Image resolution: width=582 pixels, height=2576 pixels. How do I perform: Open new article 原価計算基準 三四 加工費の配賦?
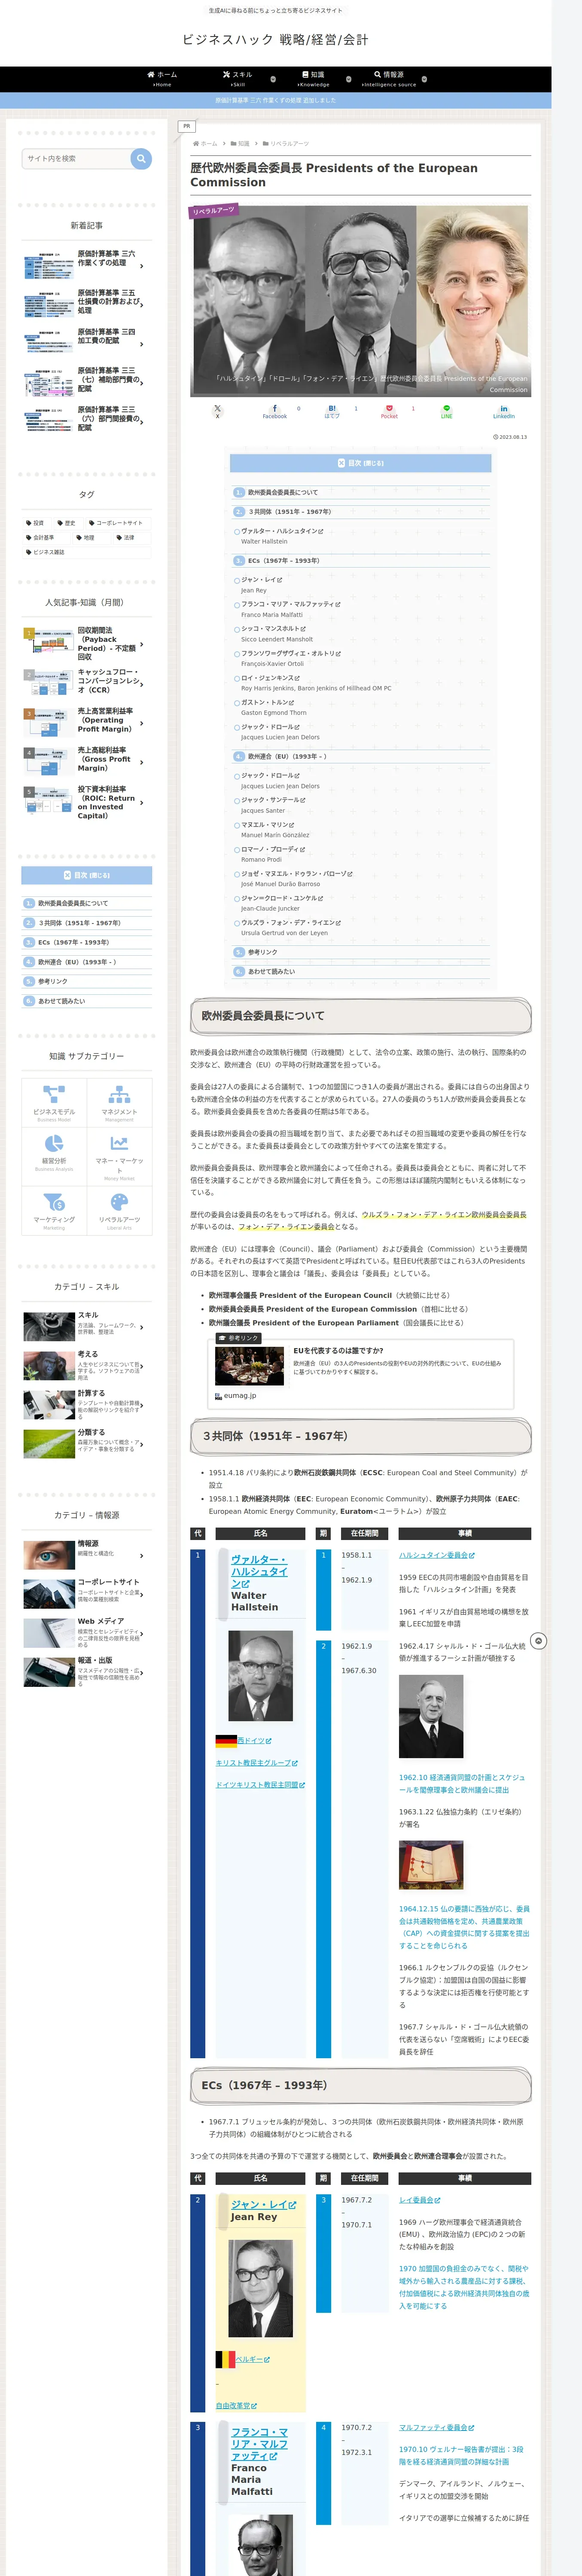point(87,343)
